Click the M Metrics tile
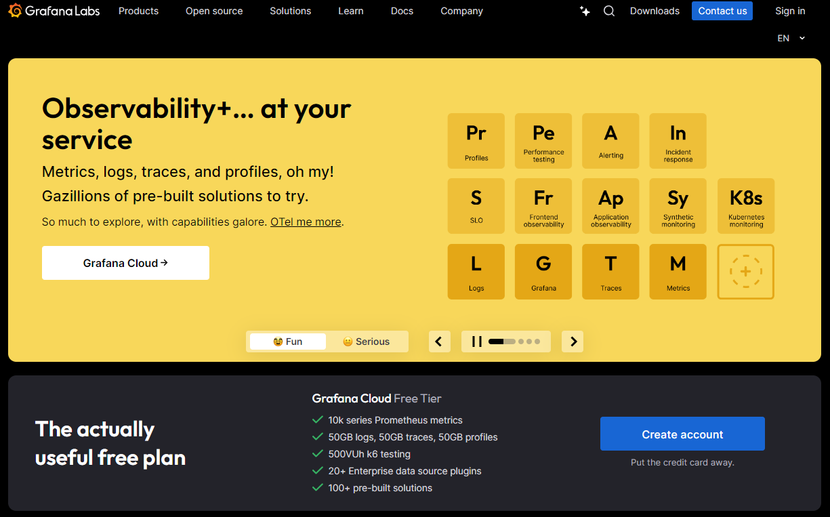This screenshot has height=517, width=830. click(x=678, y=272)
